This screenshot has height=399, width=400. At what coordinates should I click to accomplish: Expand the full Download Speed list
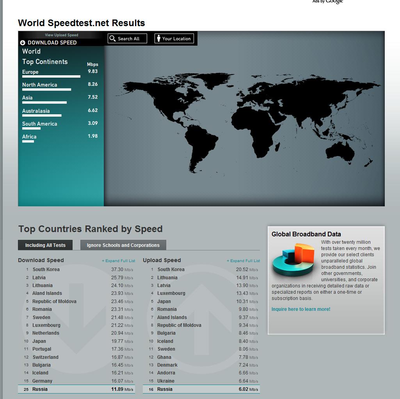coord(119,261)
